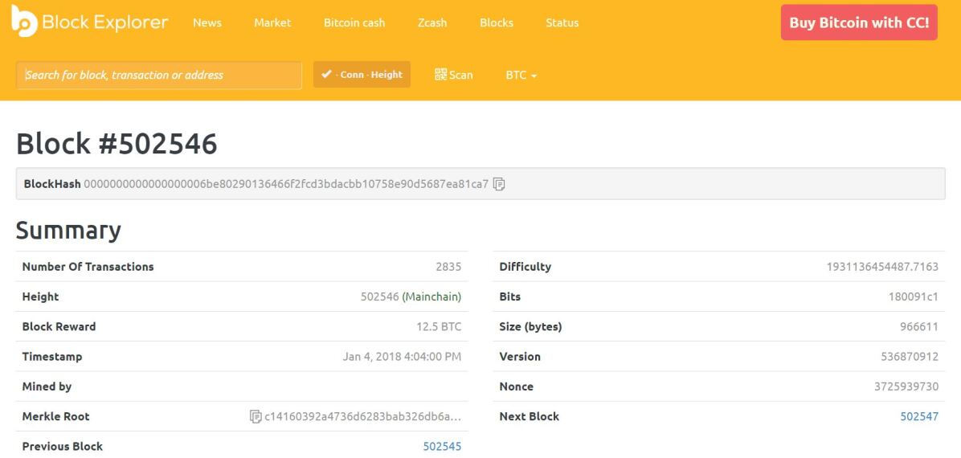This screenshot has height=458, width=961.
Task: Expand the BTC currency dropdown
Action: 521,75
